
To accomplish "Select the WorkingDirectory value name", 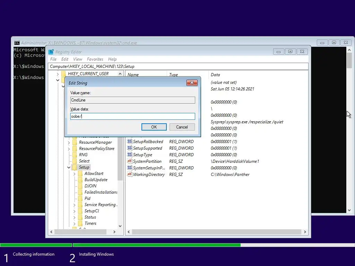I will coord(149,175).
